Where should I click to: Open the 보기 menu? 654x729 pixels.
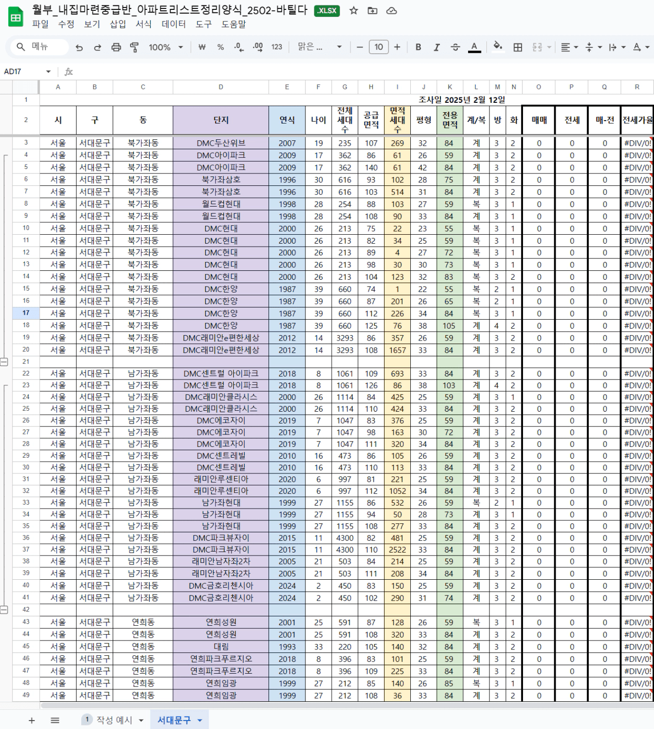click(92, 24)
